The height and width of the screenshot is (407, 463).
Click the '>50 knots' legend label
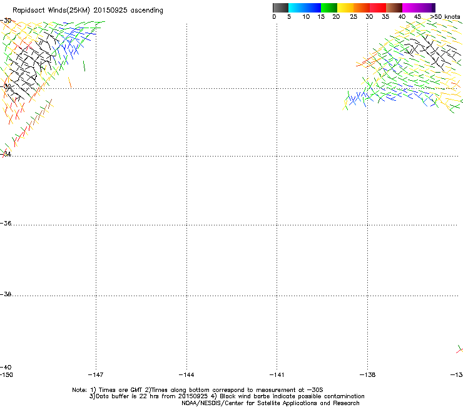(x=445, y=17)
